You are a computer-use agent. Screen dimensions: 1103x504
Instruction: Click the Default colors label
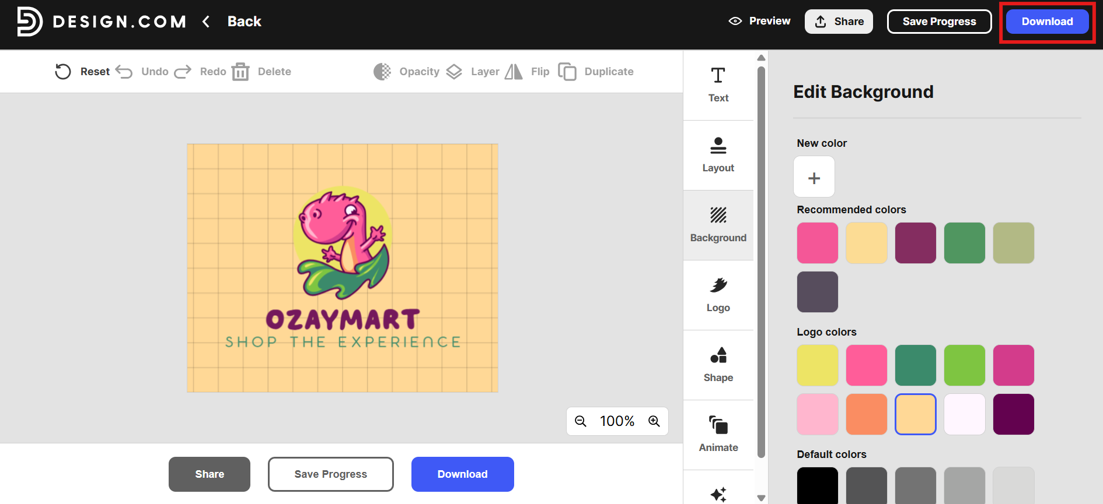(832, 454)
